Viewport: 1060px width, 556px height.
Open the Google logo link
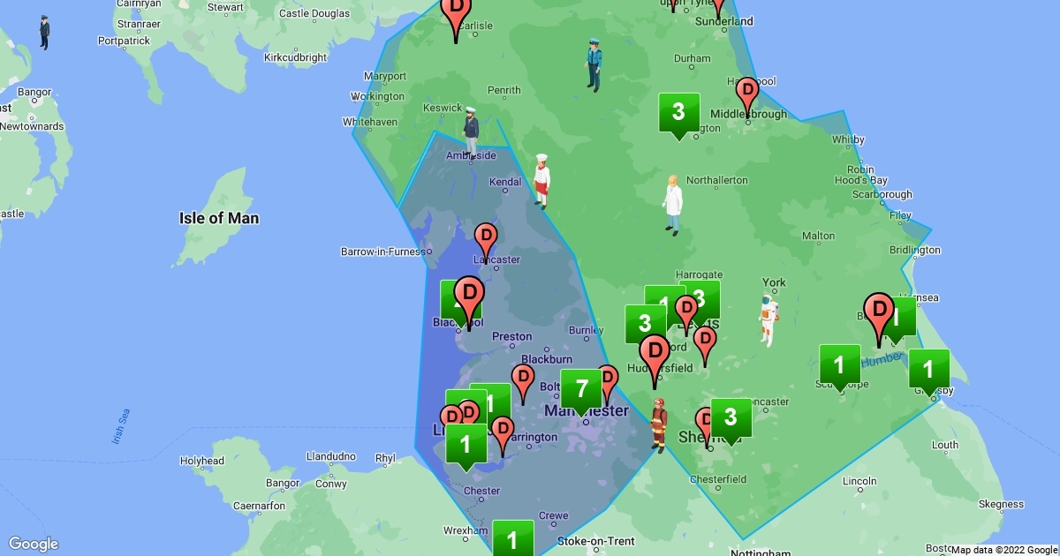click(34, 544)
